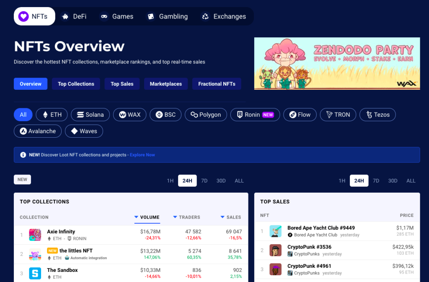The image size is (429, 282).
Task: Click the info icon in the Loot notice
Action: (x=23, y=155)
